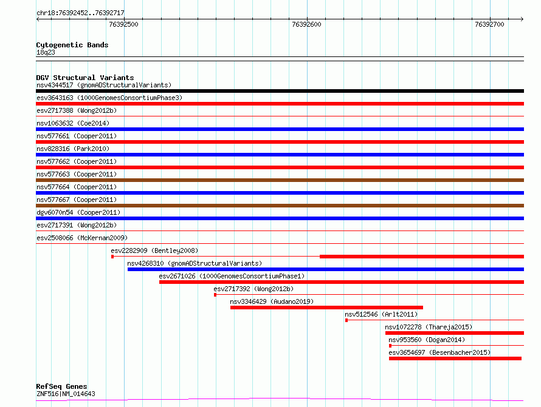Select the blue bar under nsv1063632

280,129
